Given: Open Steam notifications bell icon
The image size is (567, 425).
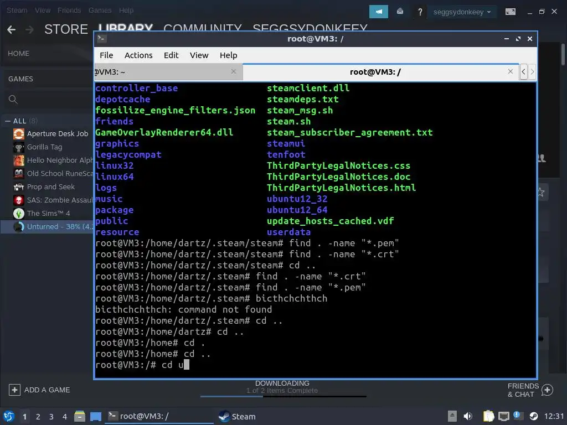Looking at the screenshot, I should click(x=400, y=12).
